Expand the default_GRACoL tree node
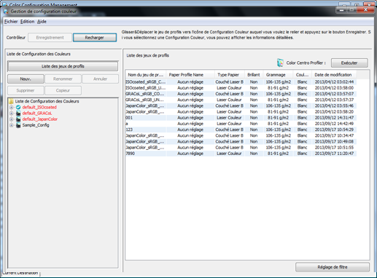 11,114
